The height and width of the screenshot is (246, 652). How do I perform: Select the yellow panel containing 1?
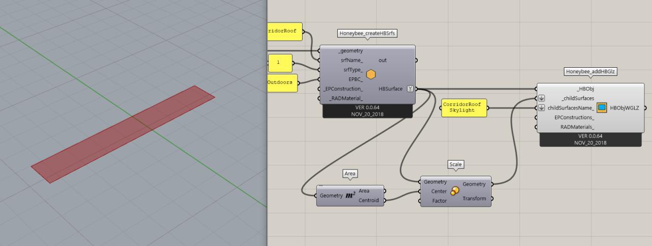pyautogui.click(x=280, y=63)
